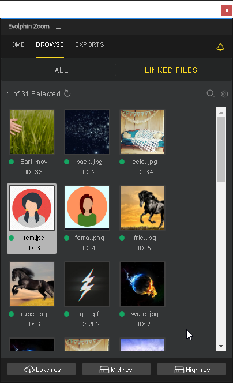Viewport: 233px width, 383px height.
Task: Select the cele..jpg sofa thumbnail
Action: click(x=142, y=132)
